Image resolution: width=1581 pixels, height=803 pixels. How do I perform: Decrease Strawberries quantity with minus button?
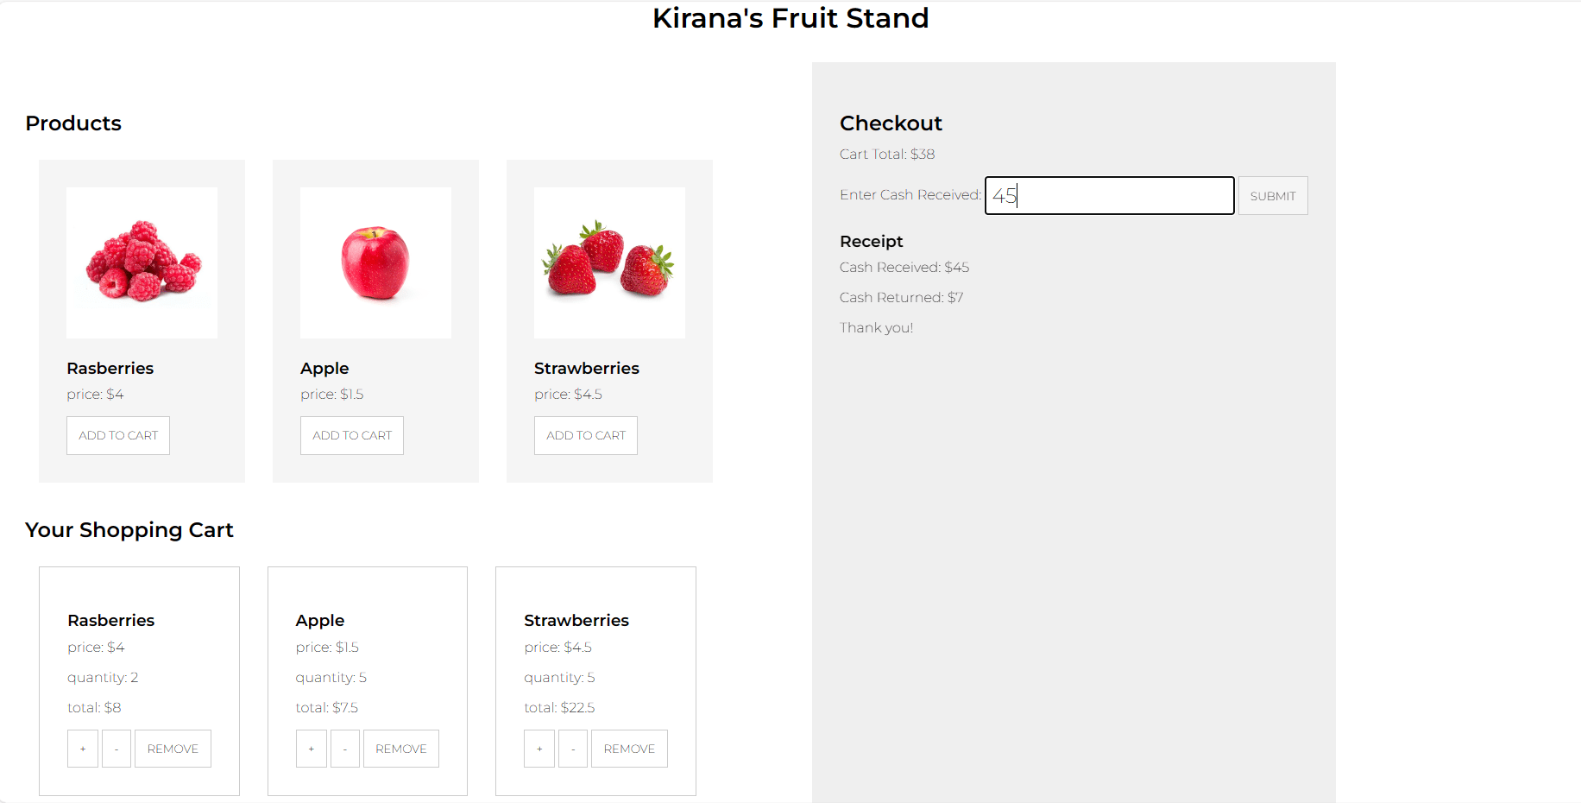573,748
